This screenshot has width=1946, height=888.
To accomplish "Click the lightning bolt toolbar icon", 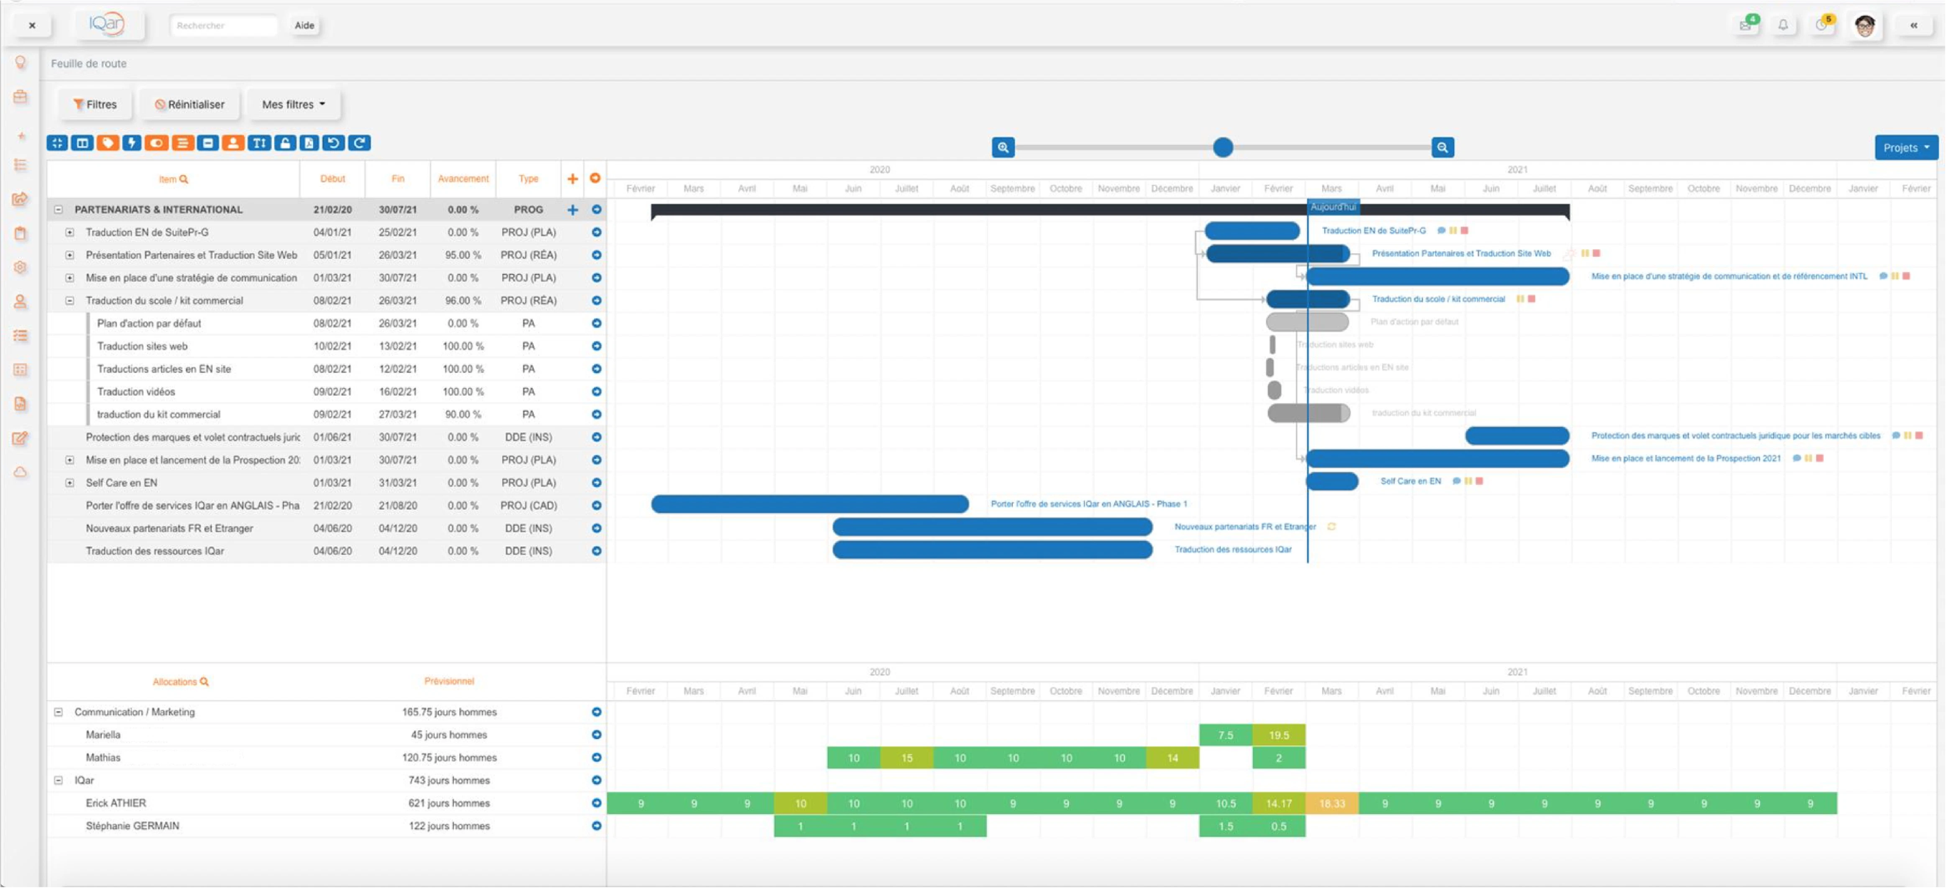I will pyautogui.click(x=132, y=143).
